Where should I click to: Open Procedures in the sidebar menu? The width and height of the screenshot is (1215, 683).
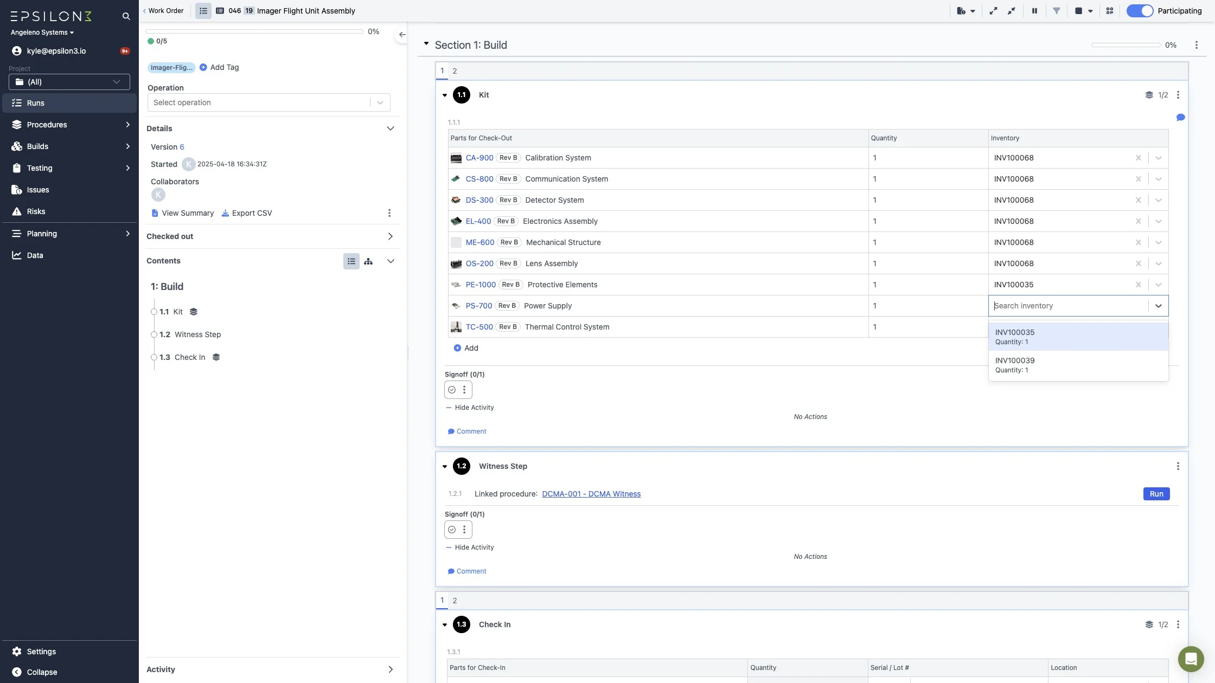[x=47, y=125]
